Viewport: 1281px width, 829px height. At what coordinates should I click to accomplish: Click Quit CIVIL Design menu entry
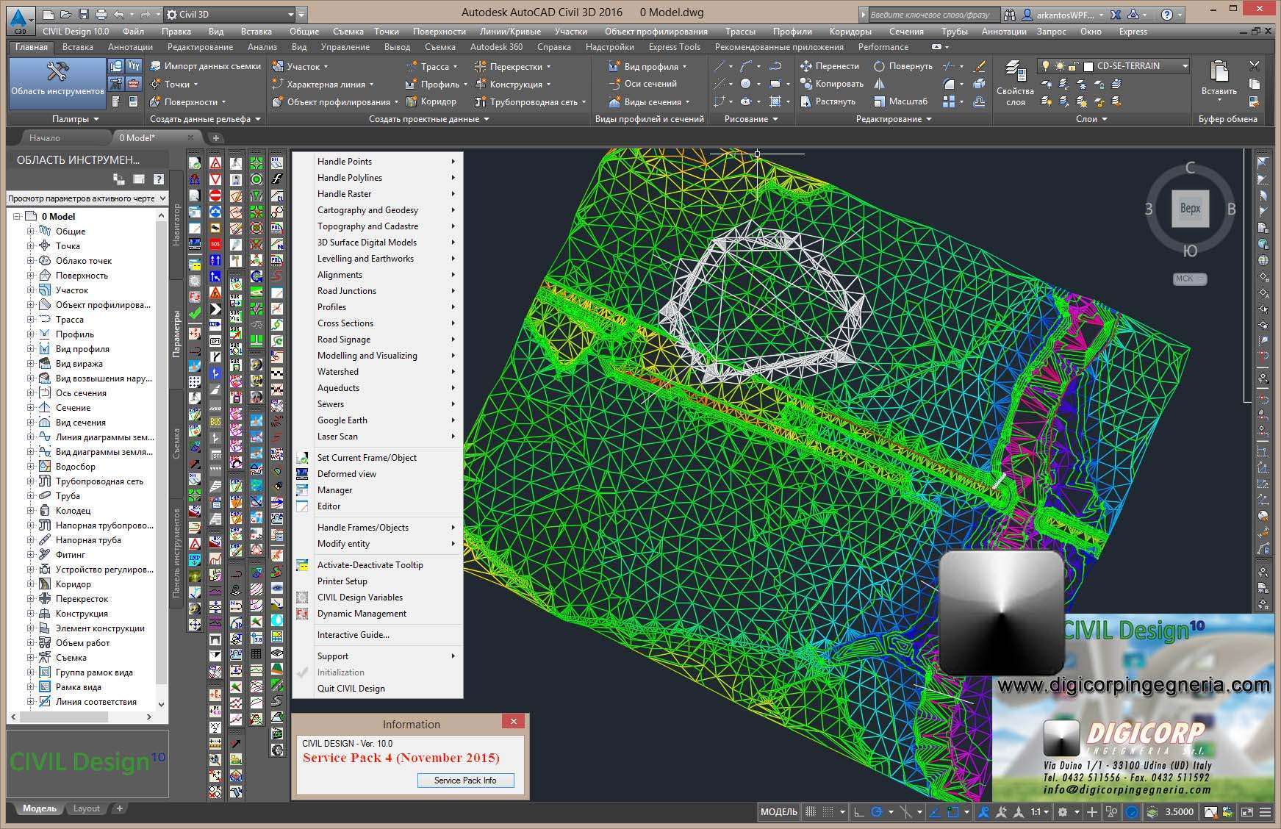pos(351,689)
